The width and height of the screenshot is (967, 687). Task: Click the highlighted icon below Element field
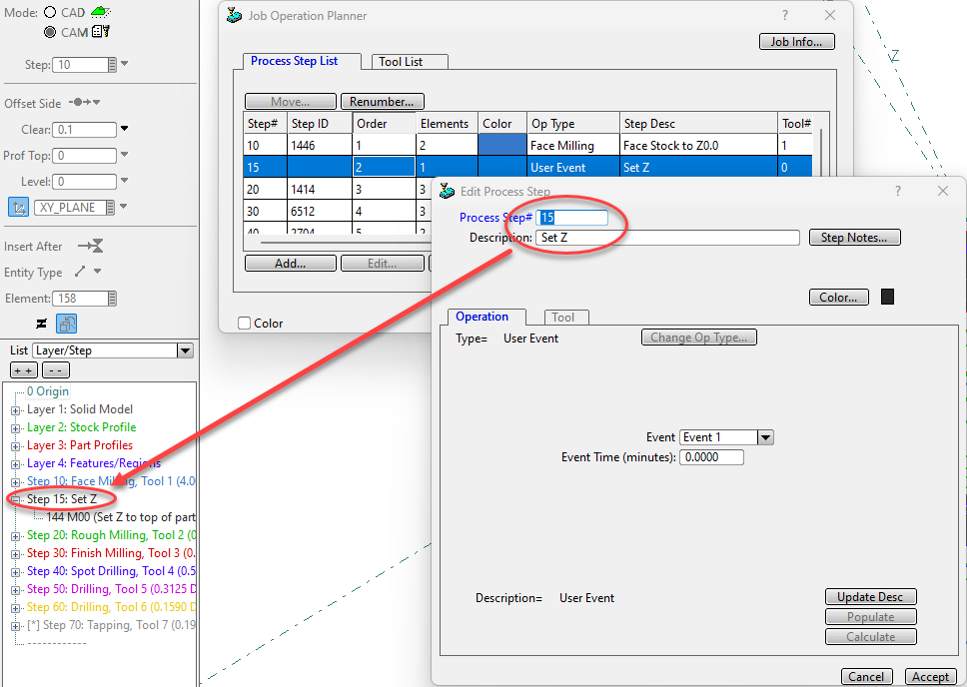pos(67,323)
